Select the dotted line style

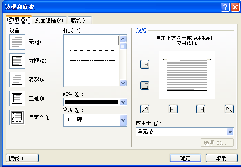(x=92, y=50)
